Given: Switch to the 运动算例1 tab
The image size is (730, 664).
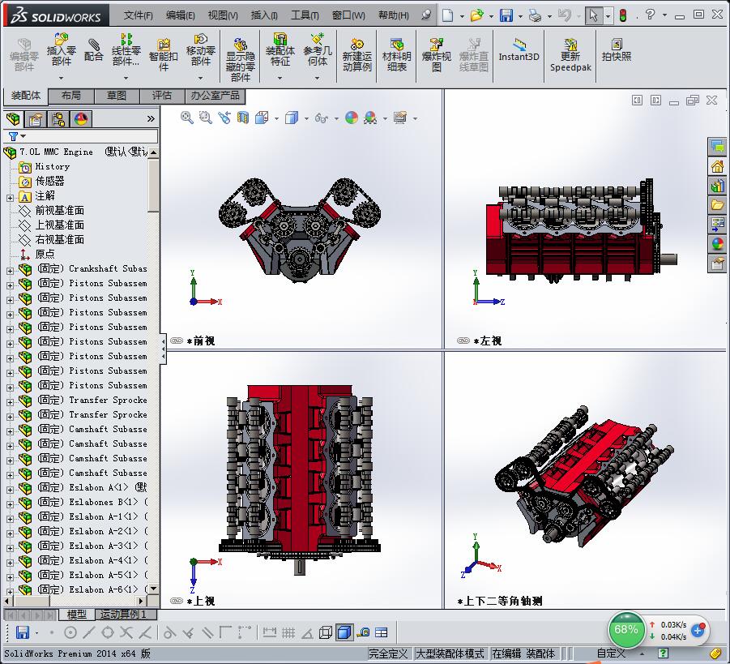Looking at the screenshot, I should pyautogui.click(x=125, y=615).
